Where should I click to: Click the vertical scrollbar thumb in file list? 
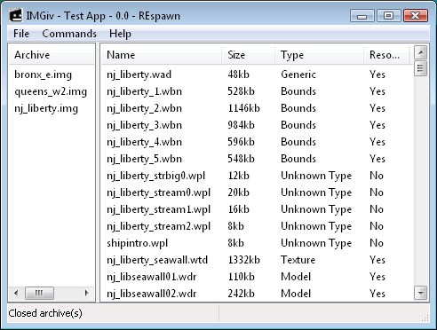click(x=420, y=68)
